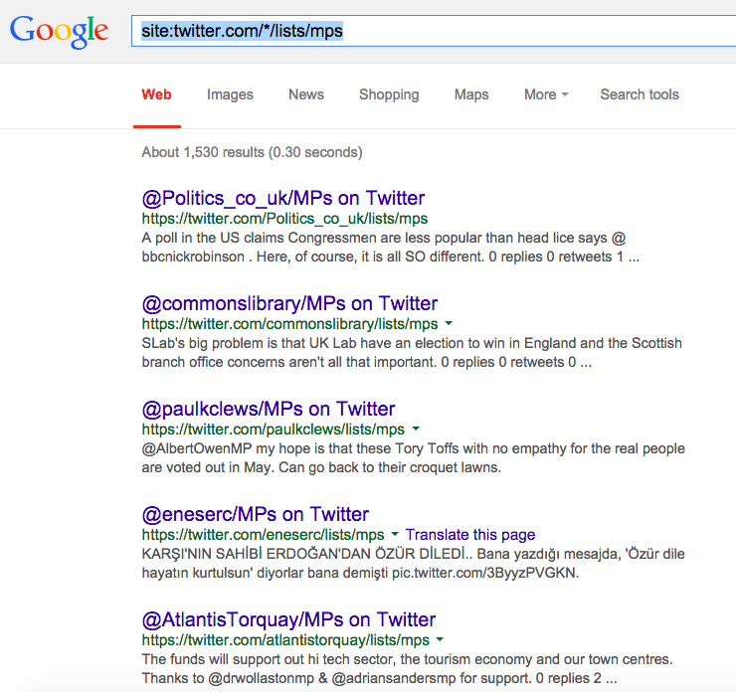Expand the More dropdown menu
The height and width of the screenshot is (692, 736).
(546, 94)
